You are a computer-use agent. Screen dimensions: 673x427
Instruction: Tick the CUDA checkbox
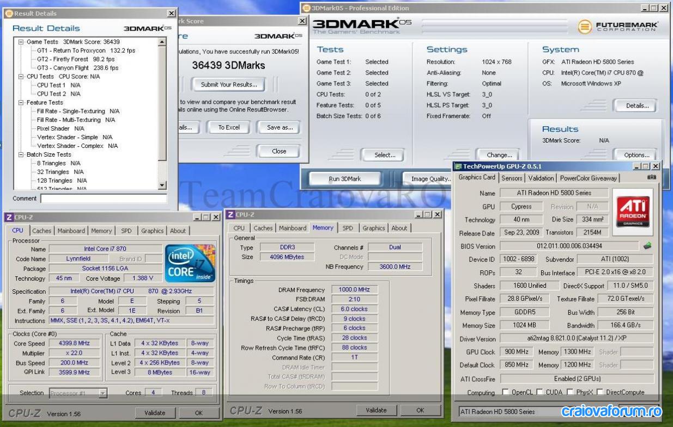pos(540,392)
